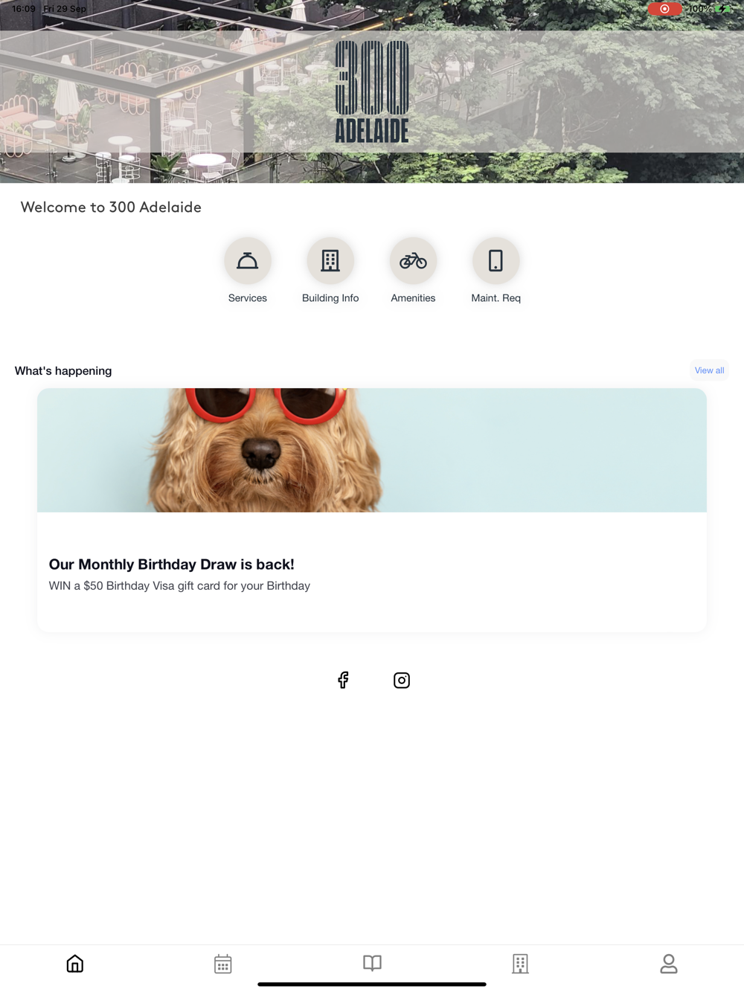744x992 pixels.
Task: Open the Maint. Req phone icon
Action: point(496,260)
